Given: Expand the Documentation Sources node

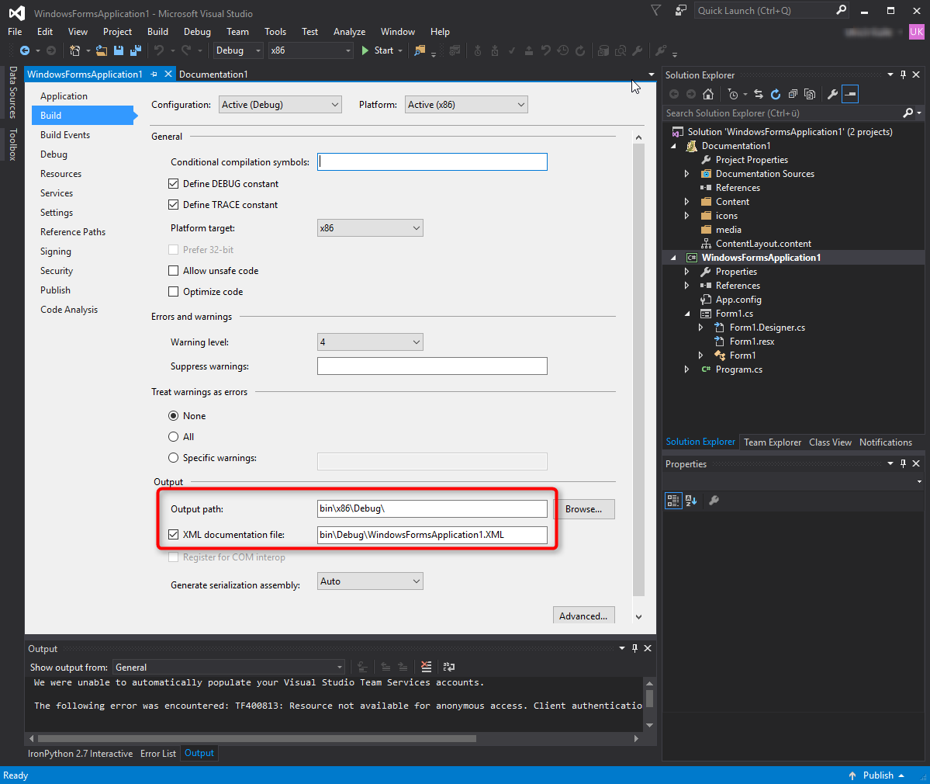Looking at the screenshot, I should click(686, 174).
